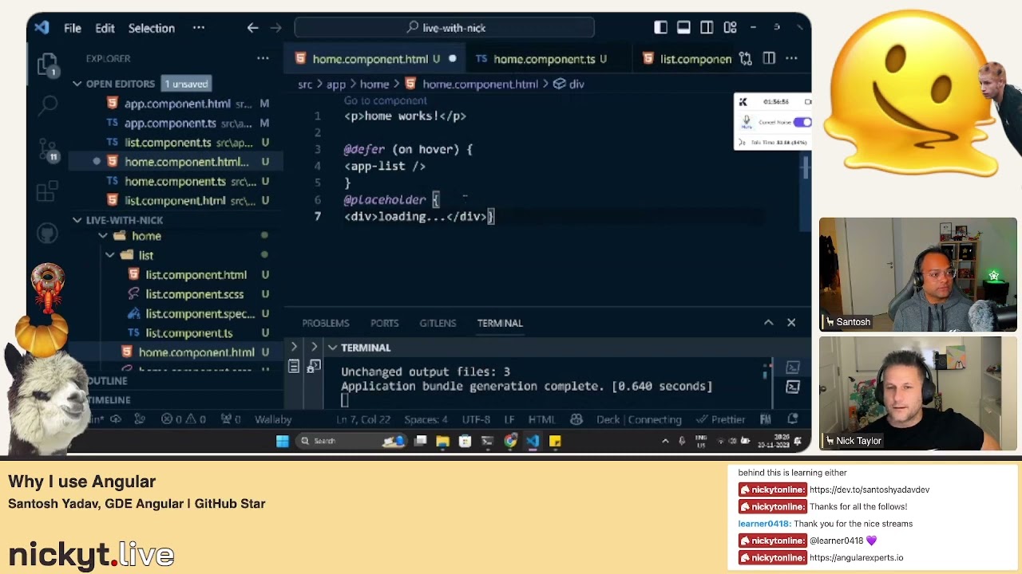Select app.component.ts in Open Editors
This screenshot has height=574, width=1022.
[170, 124]
